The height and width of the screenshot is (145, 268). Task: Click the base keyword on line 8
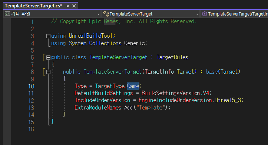tap(212, 72)
